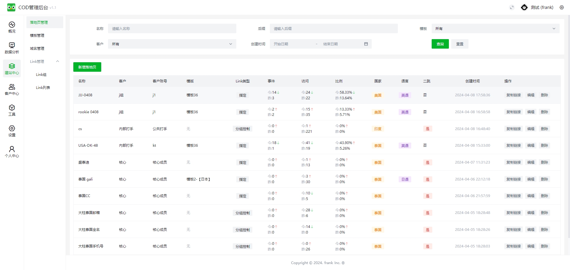Screen dimensions: 570x270
Task: Open 客户中心 sidebar icon
Action: point(12,89)
